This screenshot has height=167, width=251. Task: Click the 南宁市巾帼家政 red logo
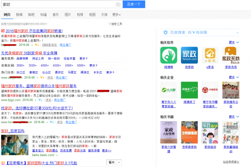click(210, 90)
